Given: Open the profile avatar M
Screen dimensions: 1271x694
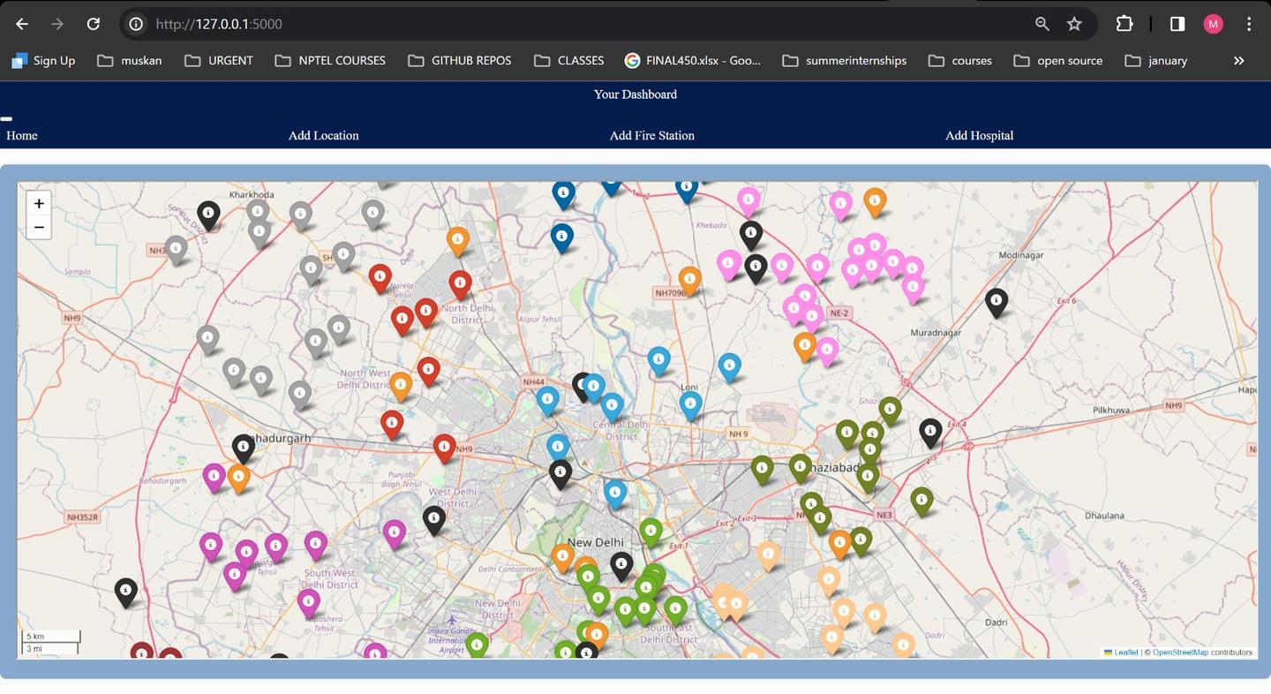Looking at the screenshot, I should click(1214, 24).
